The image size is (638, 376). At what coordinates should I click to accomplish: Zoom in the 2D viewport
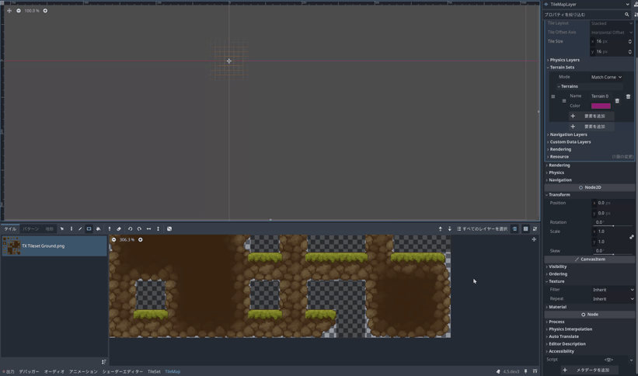[45, 11]
